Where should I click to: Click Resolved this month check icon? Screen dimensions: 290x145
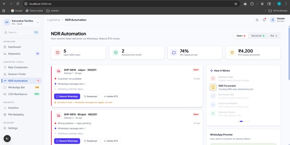click(x=116, y=52)
